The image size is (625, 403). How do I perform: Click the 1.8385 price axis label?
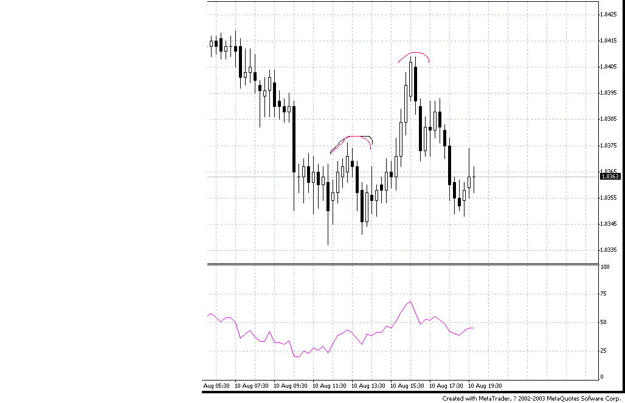point(609,119)
